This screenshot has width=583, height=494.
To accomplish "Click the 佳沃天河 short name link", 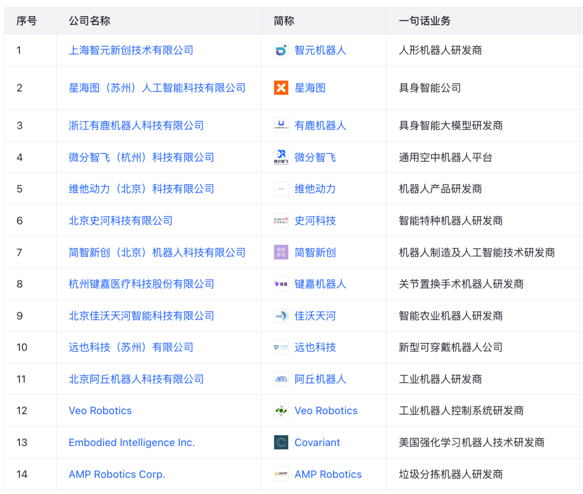I will (315, 315).
